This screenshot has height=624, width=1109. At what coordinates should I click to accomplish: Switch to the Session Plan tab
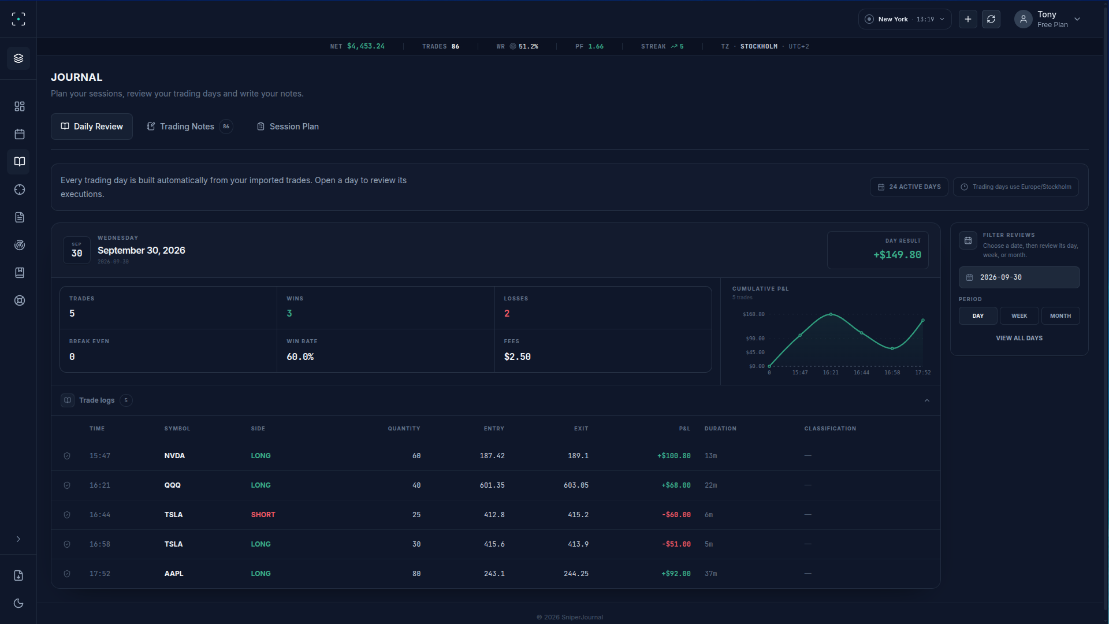click(288, 127)
